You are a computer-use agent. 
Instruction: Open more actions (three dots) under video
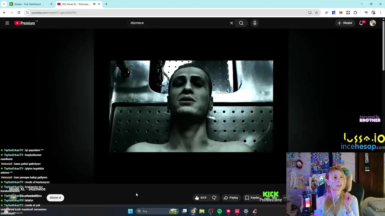point(285,198)
